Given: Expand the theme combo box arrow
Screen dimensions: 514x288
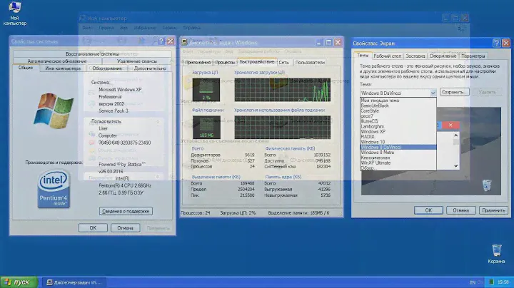Looking at the screenshot, I should [x=433, y=93].
